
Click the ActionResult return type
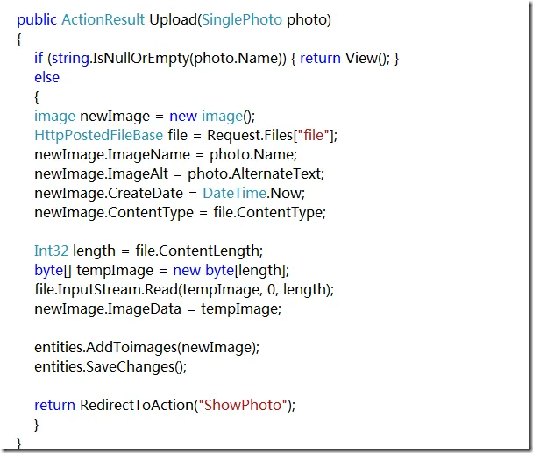pyautogui.click(x=103, y=19)
